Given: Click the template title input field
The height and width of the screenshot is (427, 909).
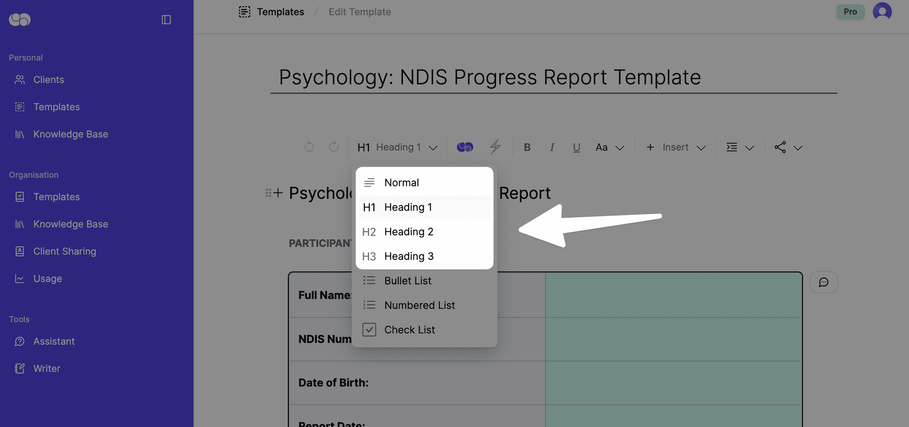Looking at the screenshot, I should [553, 78].
